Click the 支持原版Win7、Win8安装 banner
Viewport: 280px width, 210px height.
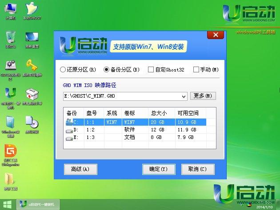[x=148, y=47]
